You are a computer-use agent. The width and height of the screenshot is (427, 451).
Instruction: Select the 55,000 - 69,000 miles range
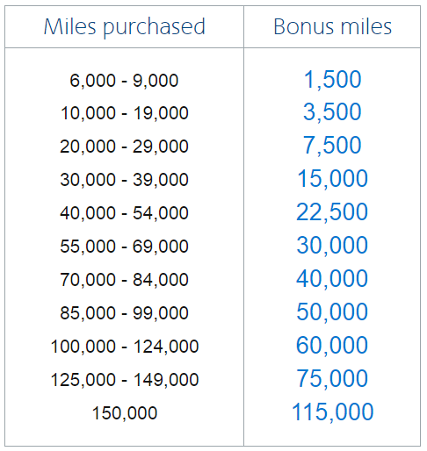pos(124,246)
